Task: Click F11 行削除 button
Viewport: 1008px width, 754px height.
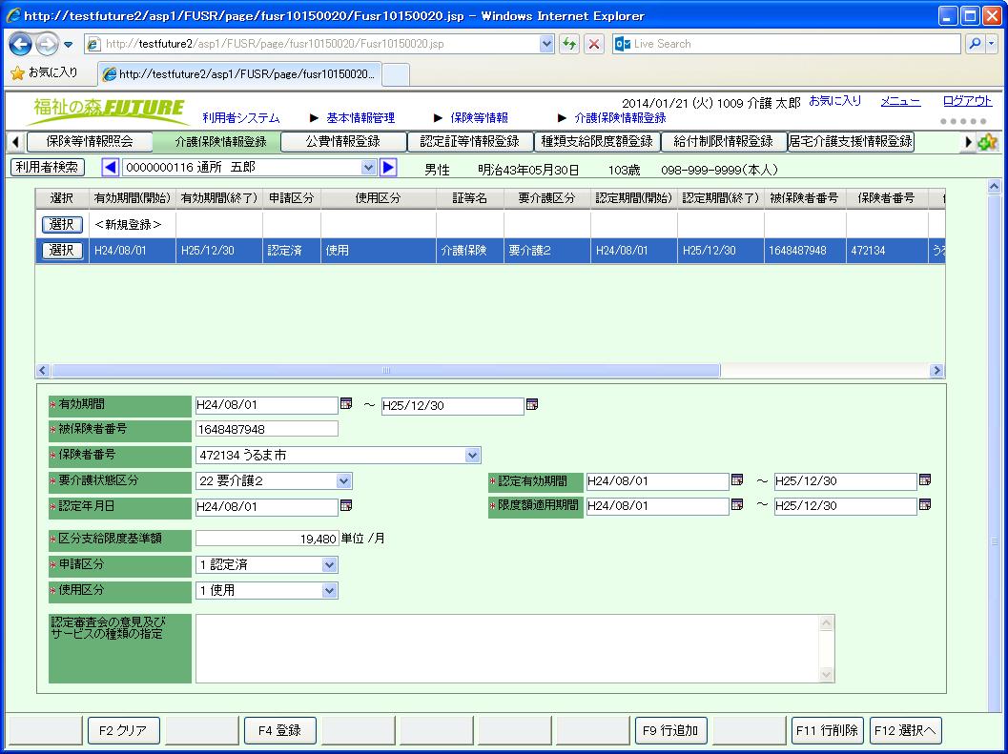Action: pos(828,730)
